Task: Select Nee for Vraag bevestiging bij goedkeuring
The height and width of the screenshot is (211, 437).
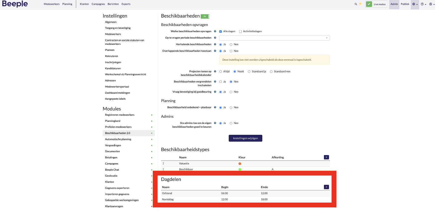Action: [x=231, y=92]
